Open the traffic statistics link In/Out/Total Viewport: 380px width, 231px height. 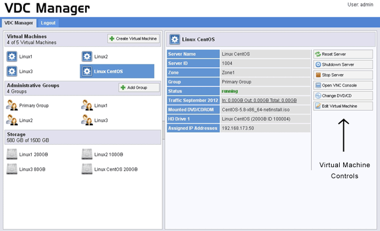[259, 101]
